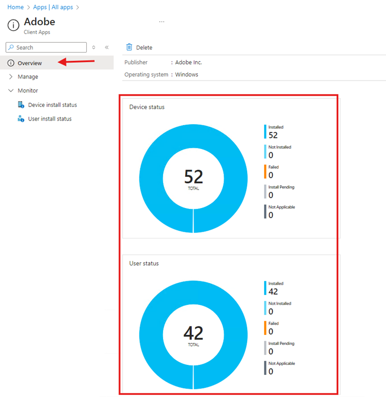Click Device status Failed orange swatch

click(265, 172)
